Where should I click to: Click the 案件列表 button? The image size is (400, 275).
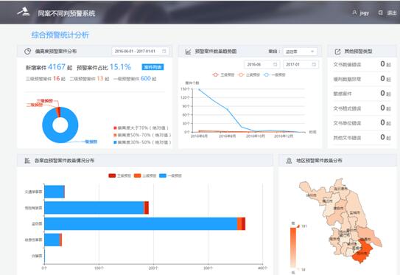coord(152,67)
